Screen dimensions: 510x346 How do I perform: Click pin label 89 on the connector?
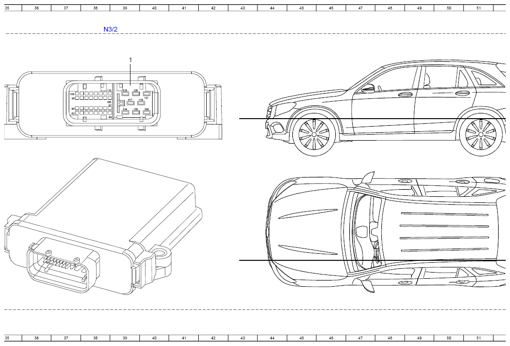point(110,117)
